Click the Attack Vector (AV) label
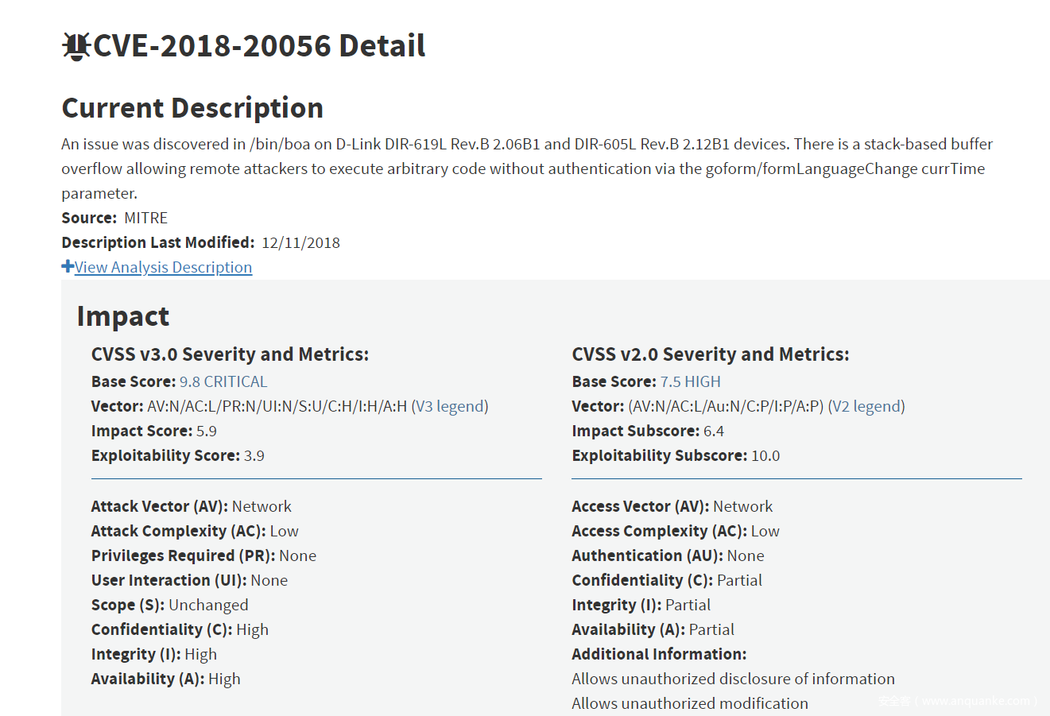1050x716 pixels. click(159, 506)
